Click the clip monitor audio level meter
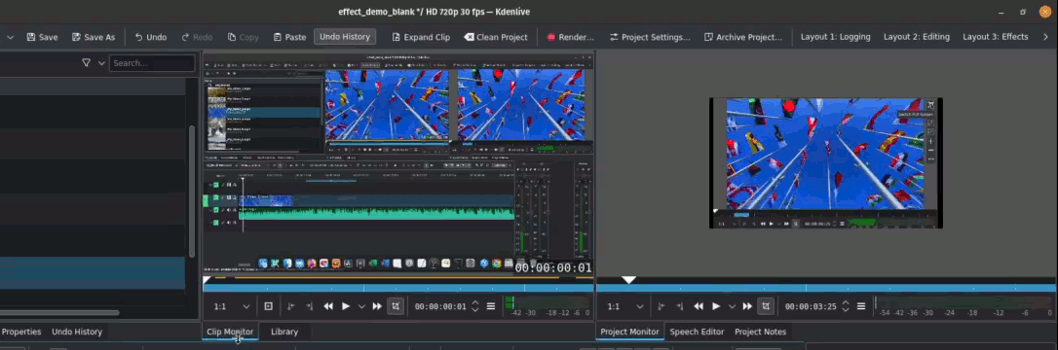Image resolution: width=1058 pixels, height=350 pixels. [x=548, y=306]
